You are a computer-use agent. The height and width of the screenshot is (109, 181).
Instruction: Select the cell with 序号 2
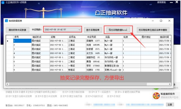point(22,45)
